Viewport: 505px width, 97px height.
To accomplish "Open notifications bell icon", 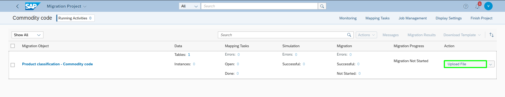I will [477, 6].
